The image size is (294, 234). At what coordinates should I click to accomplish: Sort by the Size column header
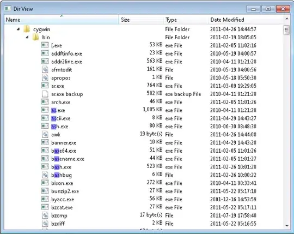[141, 20]
